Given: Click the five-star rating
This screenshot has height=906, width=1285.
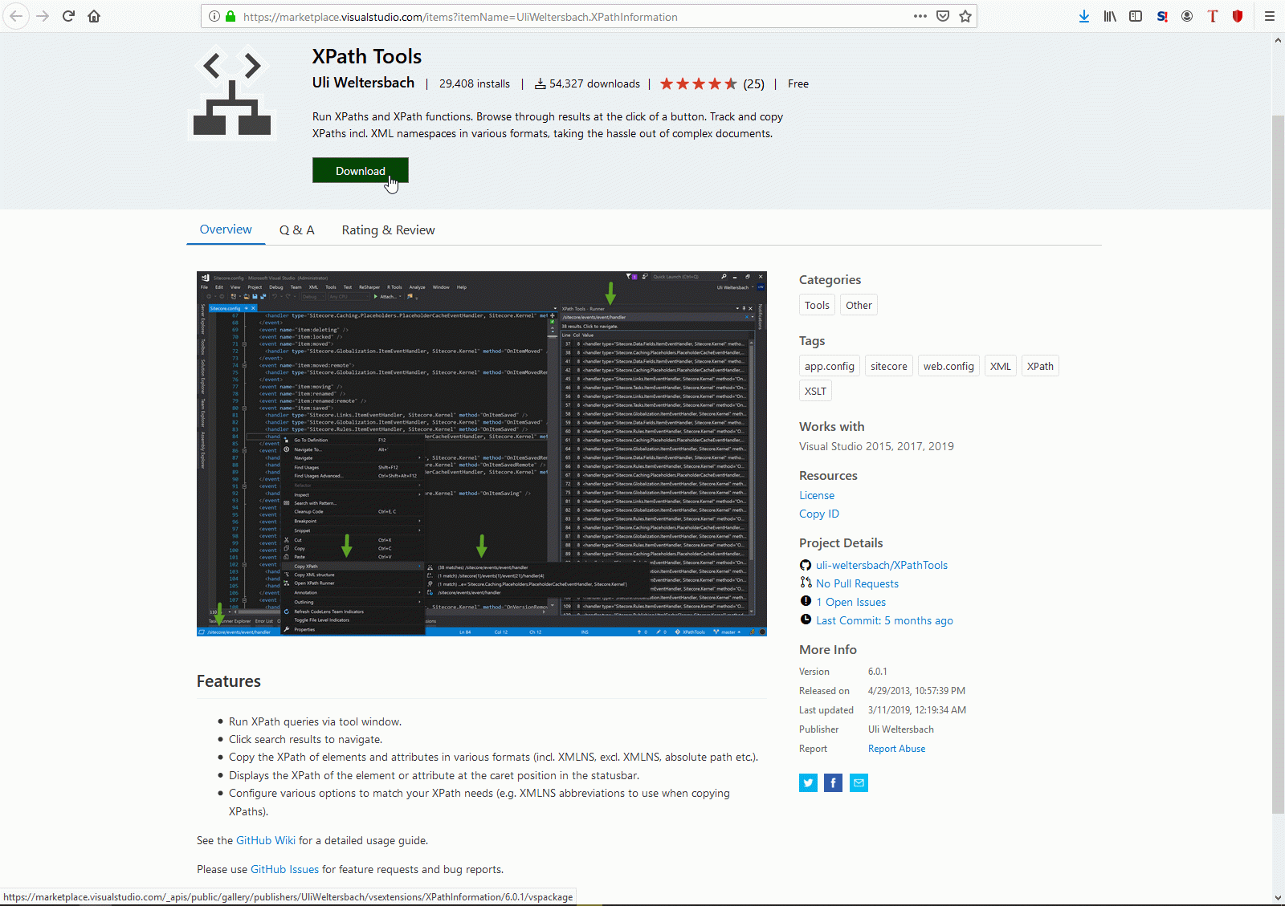Looking at the screenshot, I should [699, 83].
